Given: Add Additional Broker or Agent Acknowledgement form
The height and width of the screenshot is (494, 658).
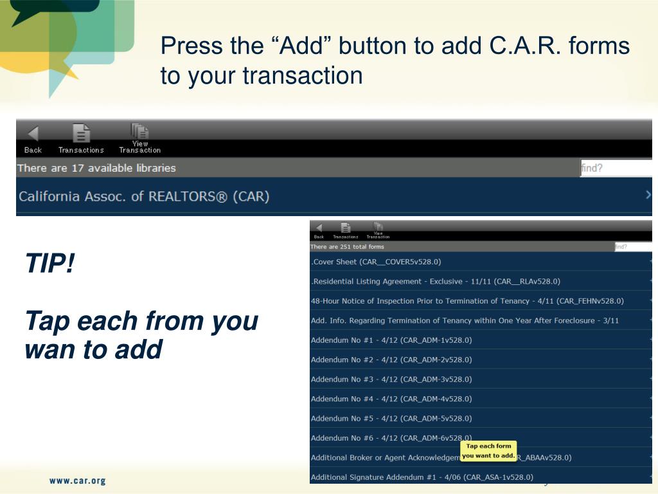Looking at the screenshot, I should click(481, 457).
